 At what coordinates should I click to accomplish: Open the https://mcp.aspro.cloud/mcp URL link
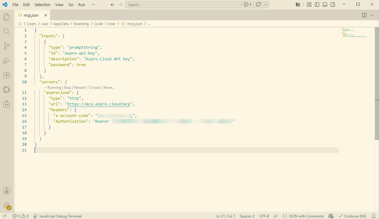pos(99,104)
